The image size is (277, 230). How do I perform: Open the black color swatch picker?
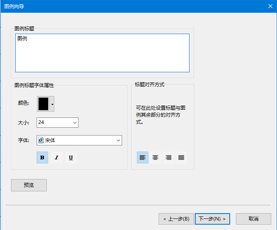click(x=44, y=104)
